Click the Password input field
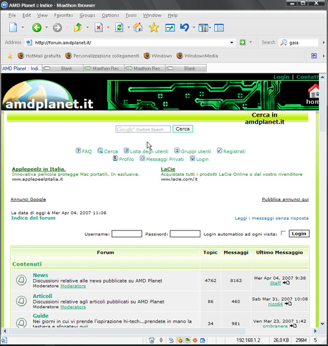This screenshot has height=346, width=328. (185, 234)
